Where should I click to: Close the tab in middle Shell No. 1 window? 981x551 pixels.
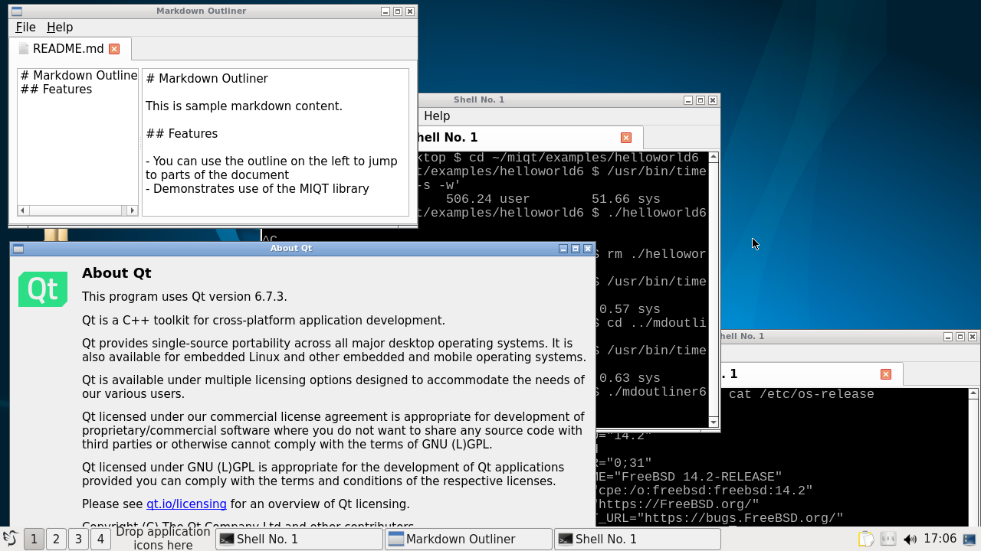coord(626,138)
